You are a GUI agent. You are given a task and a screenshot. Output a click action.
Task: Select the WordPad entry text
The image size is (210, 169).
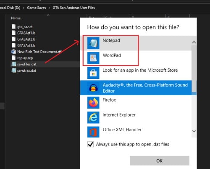[112, 55]
